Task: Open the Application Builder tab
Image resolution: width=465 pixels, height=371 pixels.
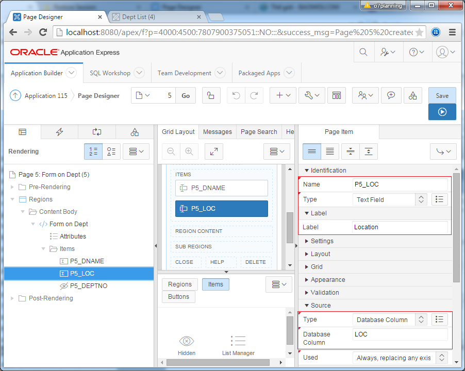Action: pyautogui.click(x=37, y=73)
